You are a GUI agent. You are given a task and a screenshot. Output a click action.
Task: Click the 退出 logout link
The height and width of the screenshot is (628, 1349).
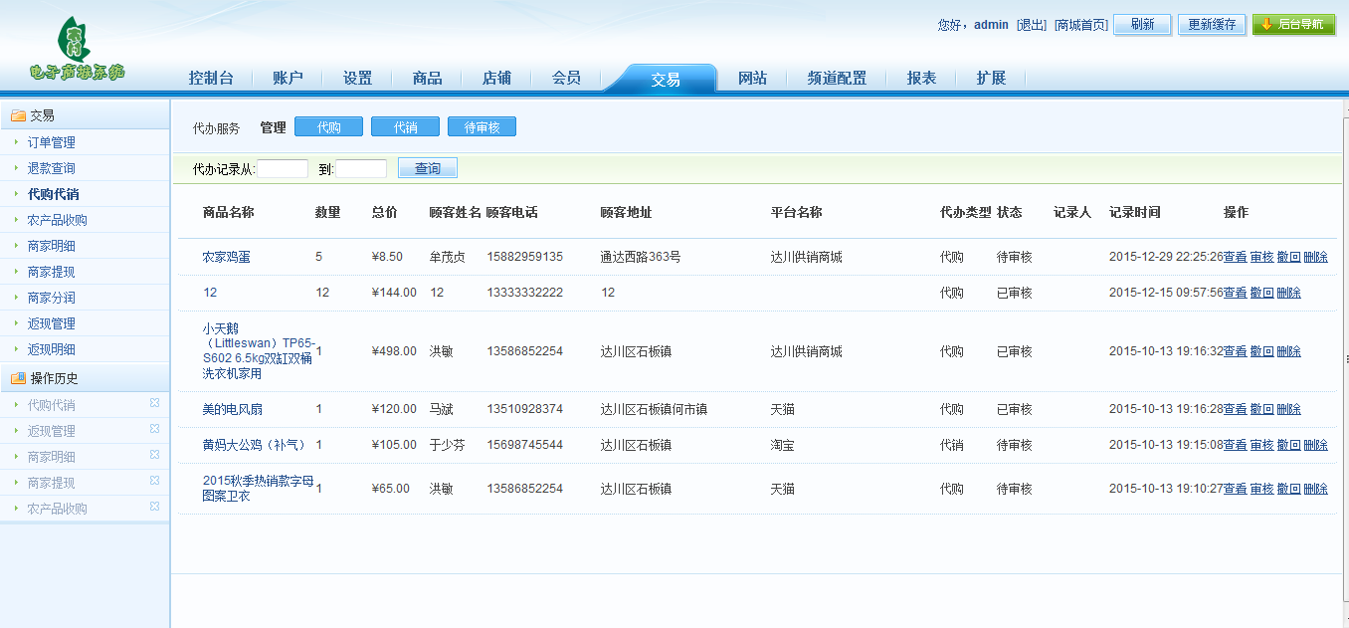pos(1032,25)
